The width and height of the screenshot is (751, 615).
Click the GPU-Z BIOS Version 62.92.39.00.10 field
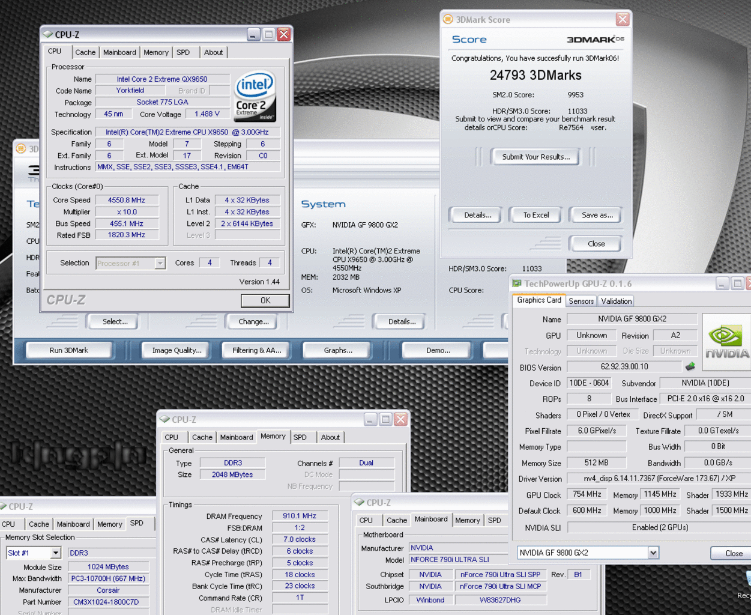[624, 366]
